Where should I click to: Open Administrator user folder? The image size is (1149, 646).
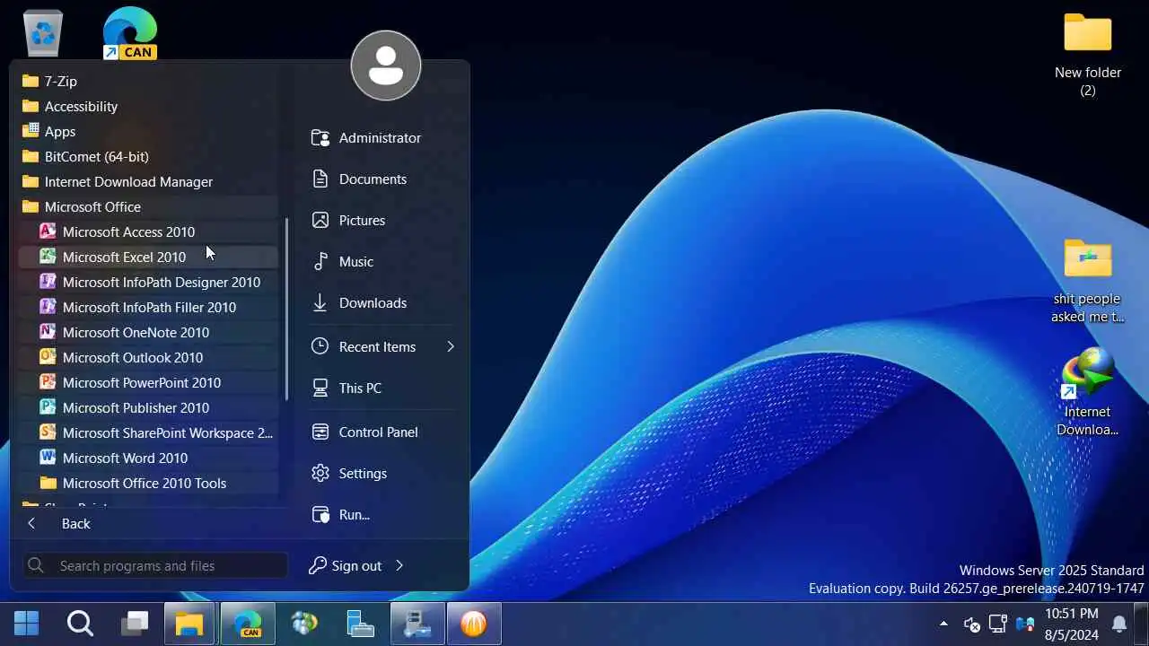pyautogui.click(x=382, y=137)
